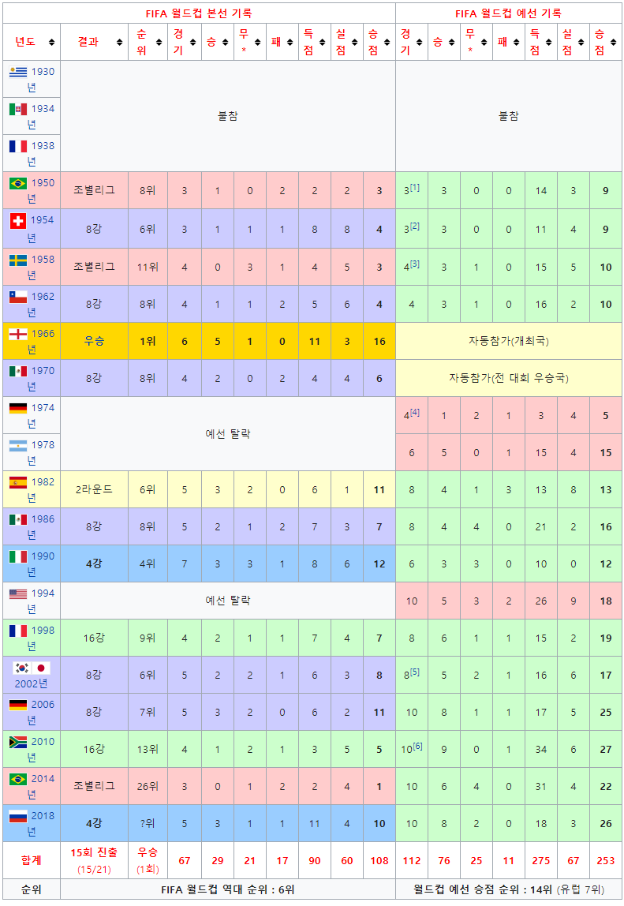This screenshot has height=906, width=624.
Task: Sort qualifying section by 승점 column arrows
Action: click(614, 42)
